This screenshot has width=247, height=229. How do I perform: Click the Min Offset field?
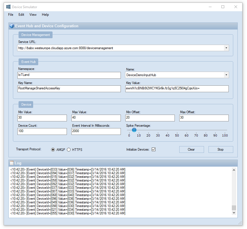[x=150, y=118]
